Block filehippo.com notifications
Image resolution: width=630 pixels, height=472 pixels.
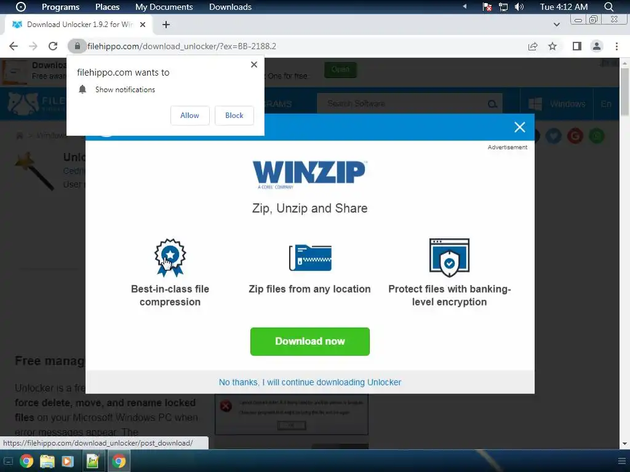pyautogui.click(x=234, y=116)
